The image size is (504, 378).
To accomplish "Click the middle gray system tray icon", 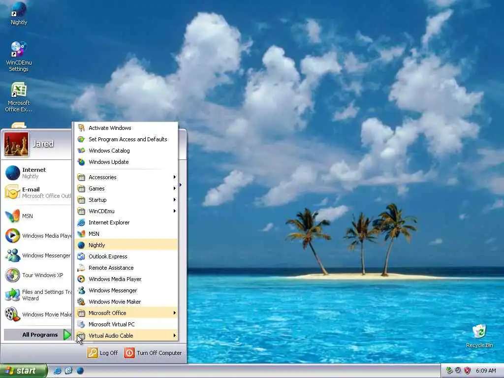I will (x=458, y=371).
